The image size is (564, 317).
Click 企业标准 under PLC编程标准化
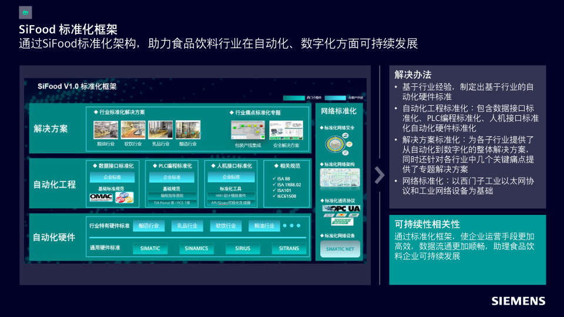172,177
